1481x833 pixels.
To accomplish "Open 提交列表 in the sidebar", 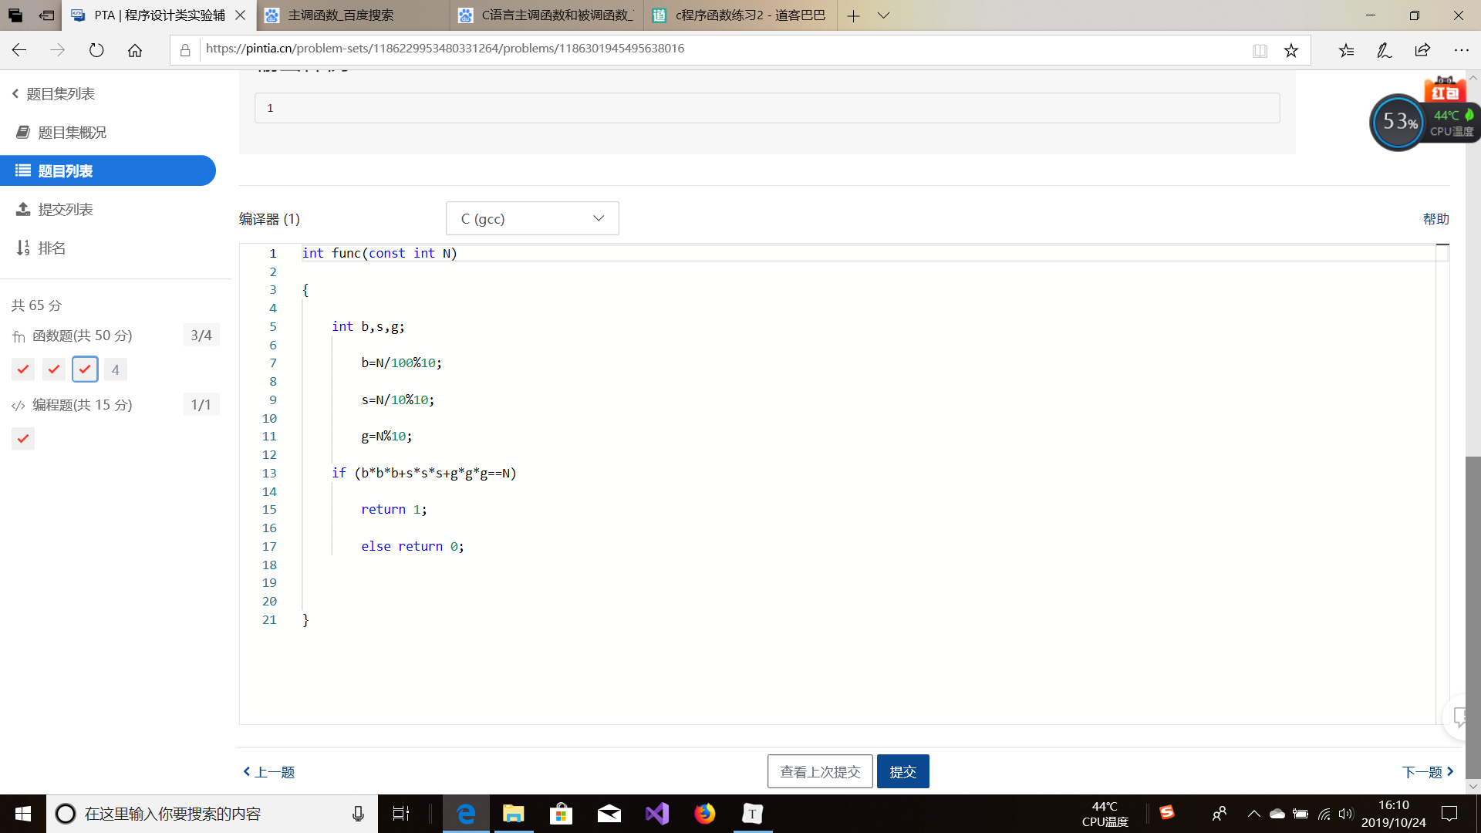I will pyautogui.click(x=66, y=209).
